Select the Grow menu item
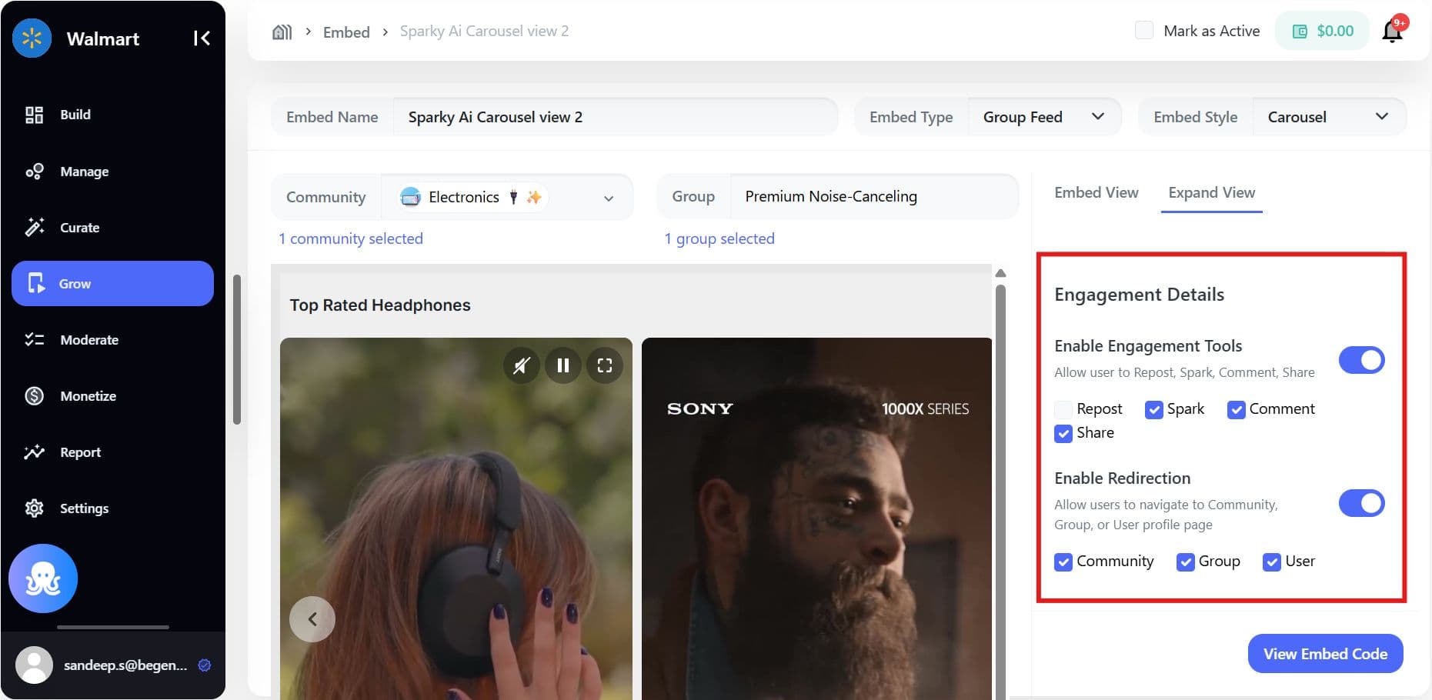Viewport: 1432px width, 700px height. click(x=112, y=283)
